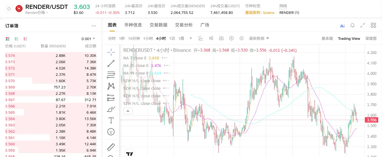Switch to the 交易数据 tab
The image size is (382, 157).
pos(159,25)
